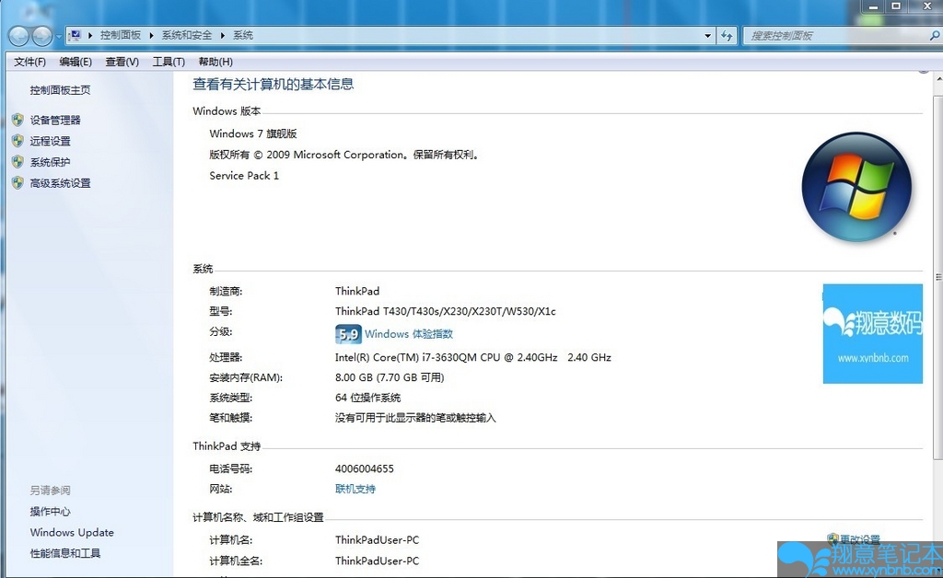Expand the breadcrumb arrow before 控制面板

90,36
